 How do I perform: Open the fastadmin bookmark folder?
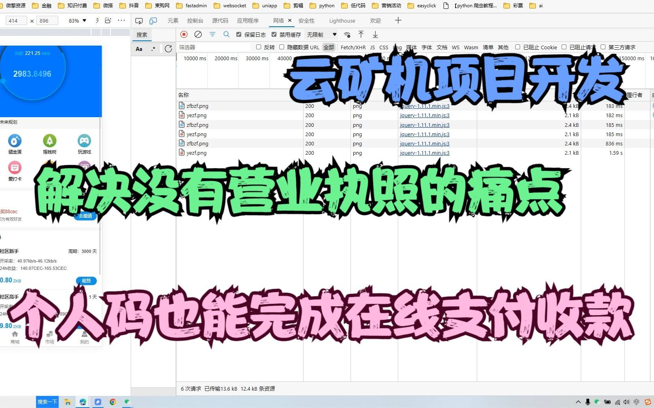191,6
